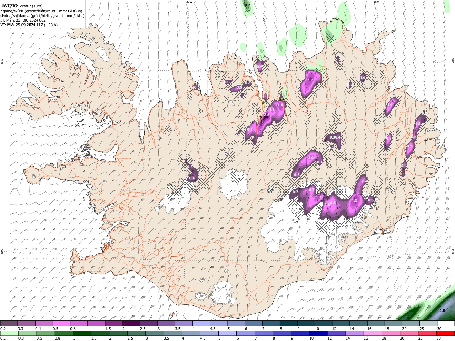Click the '1.6' snowfall label on the map

coord(280,105)
